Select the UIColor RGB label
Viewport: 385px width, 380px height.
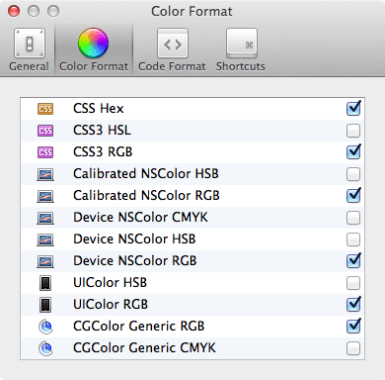(x=111, y=305)
